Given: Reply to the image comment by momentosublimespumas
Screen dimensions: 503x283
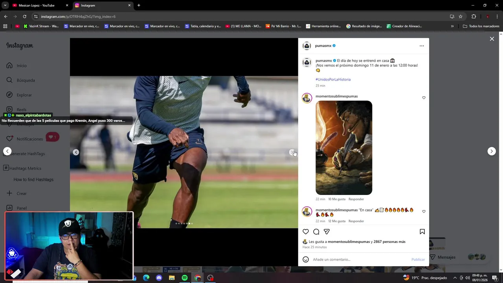Looking at the screenshot, I should tap(356, 199).
